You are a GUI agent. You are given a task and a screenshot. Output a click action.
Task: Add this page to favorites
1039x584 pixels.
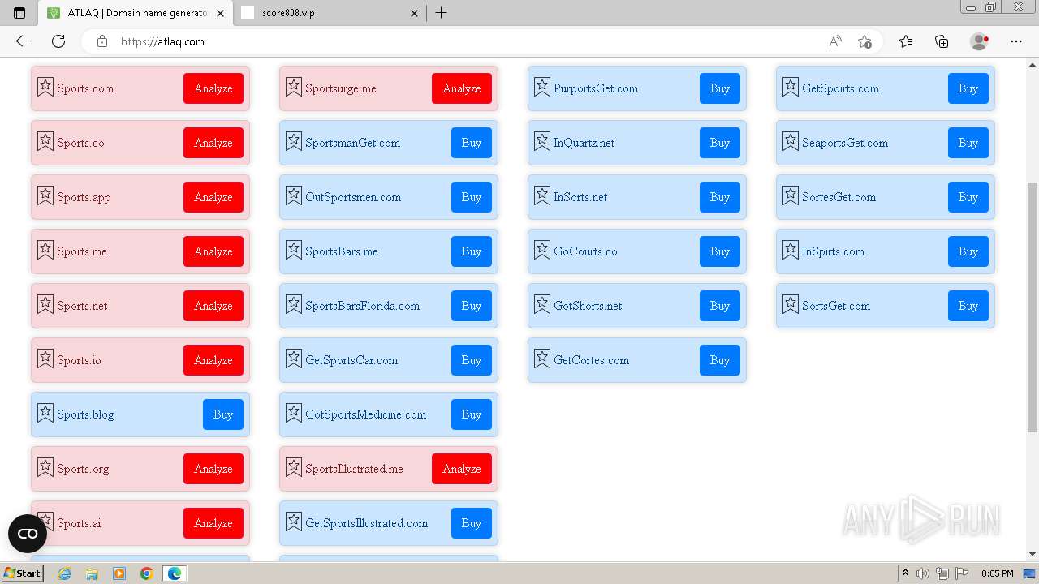pyautogui.click(x=864, y=41)
